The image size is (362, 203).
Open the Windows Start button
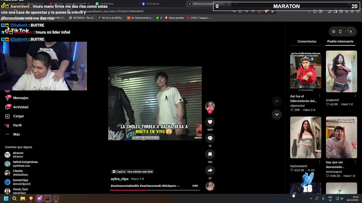(6, 198)
